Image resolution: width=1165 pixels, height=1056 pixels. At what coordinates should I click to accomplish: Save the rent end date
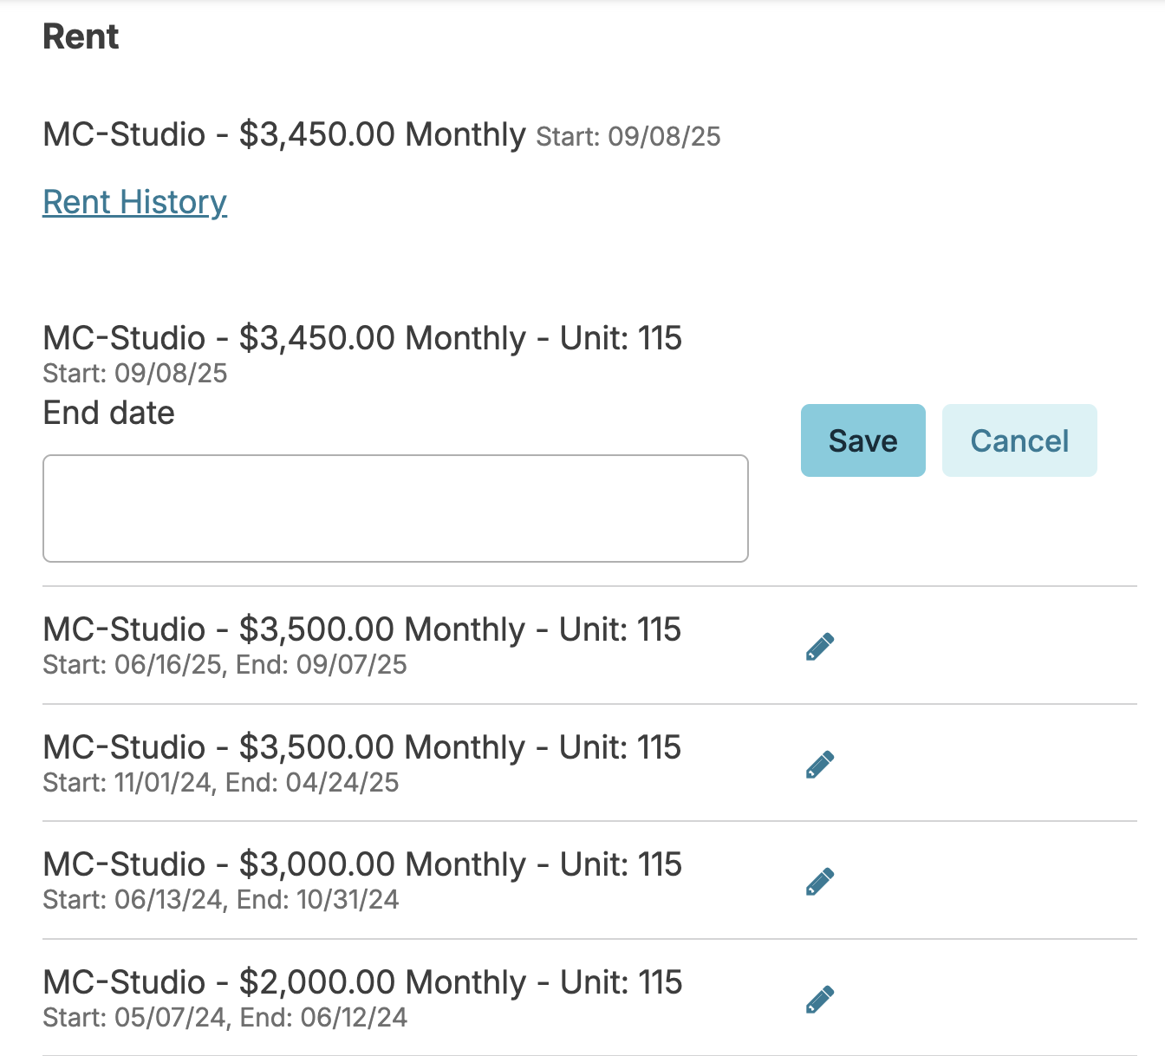point(862,440)
